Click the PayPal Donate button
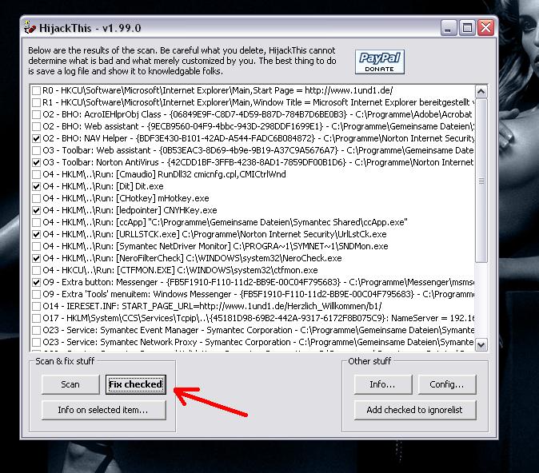 [x=380, y=62]
